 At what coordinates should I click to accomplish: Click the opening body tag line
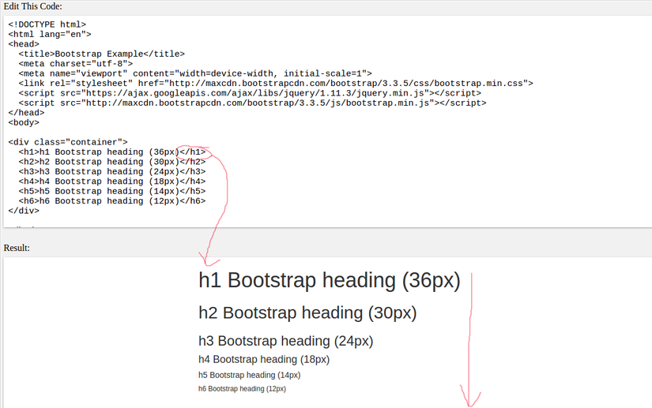click(24, 122)
